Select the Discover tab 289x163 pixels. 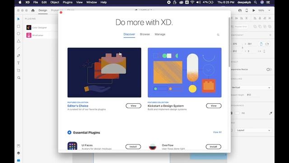point(129,34)
